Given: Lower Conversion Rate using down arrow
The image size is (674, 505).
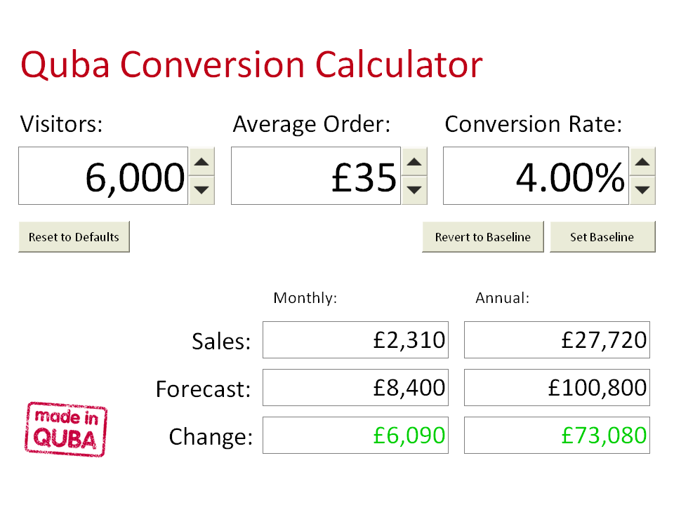Looking at the screenshot, I should (x=643, y=189).
